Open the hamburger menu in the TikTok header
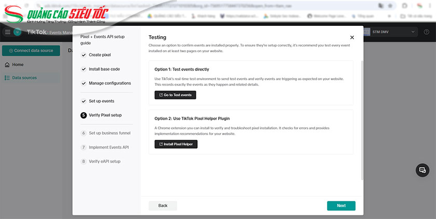The width and height of the screenshot is (436, 219). click(x=7, y=32)
